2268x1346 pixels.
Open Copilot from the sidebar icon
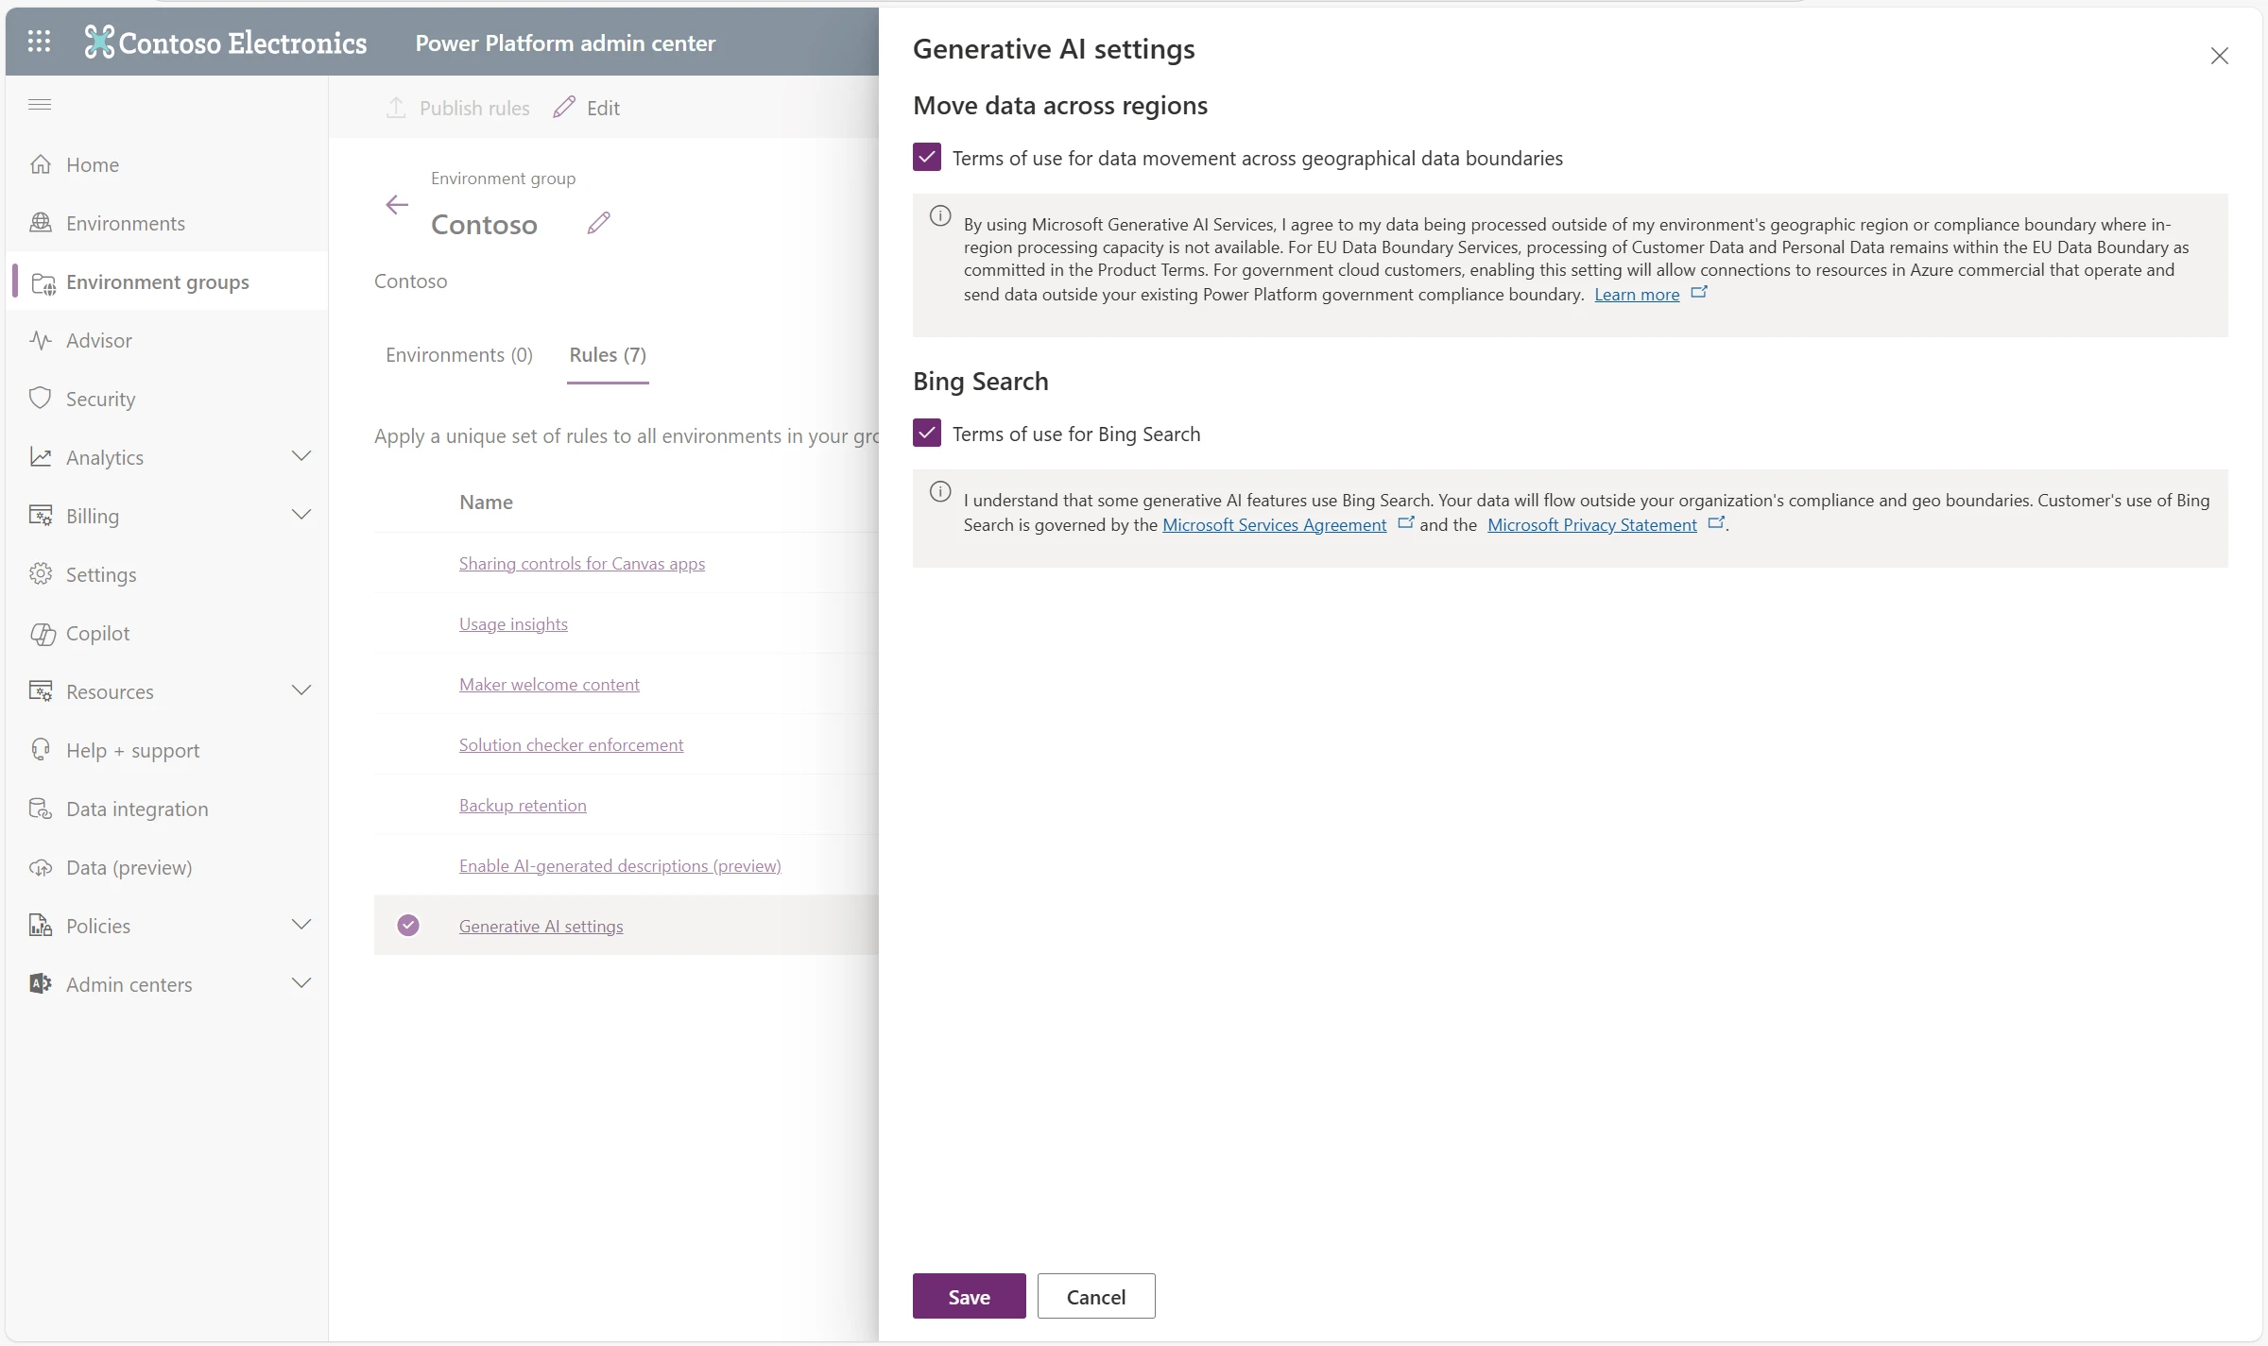pos(42,634)
